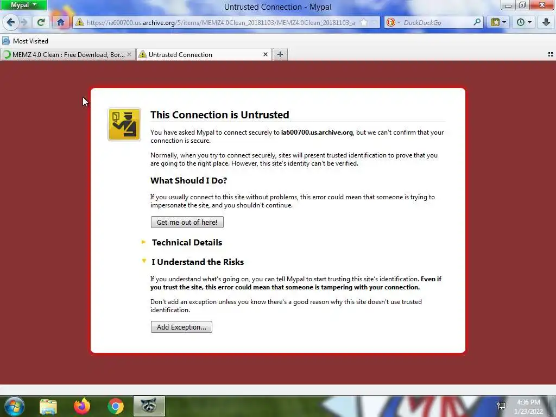Click the Get me out of here! button
Screen dimensions: 556x417
(187, 222)
